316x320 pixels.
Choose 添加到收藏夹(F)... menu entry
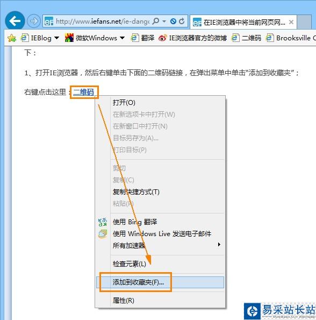tap(160, 282)
